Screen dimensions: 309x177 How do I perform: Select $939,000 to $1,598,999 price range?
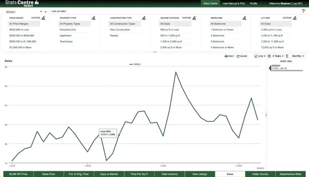[23, 42]
